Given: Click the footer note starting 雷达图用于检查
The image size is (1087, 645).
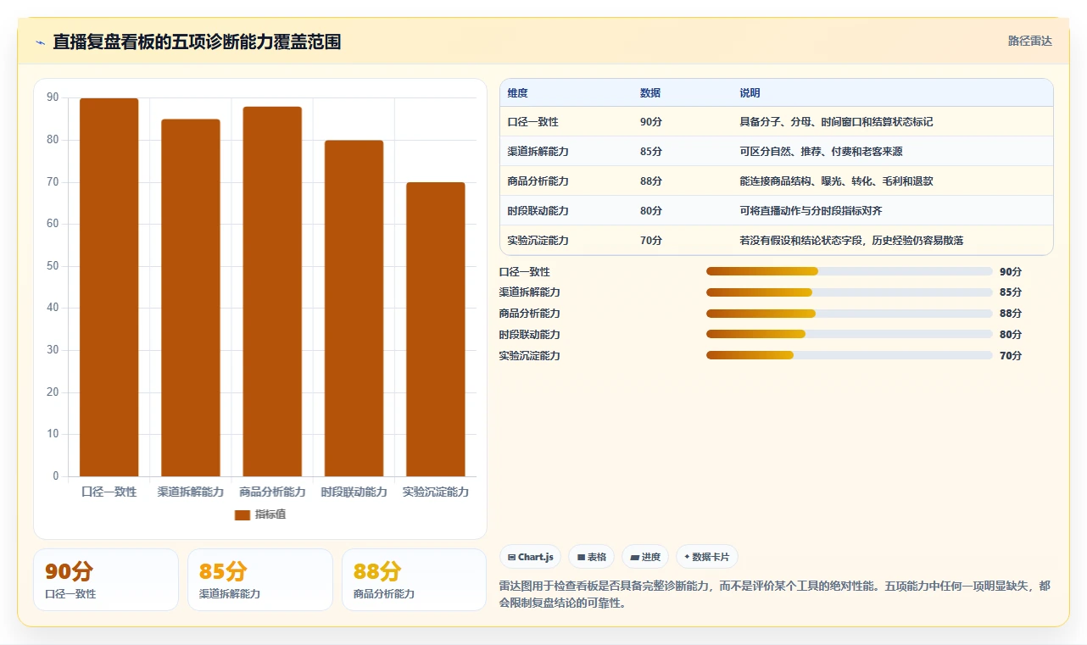Looking at the screenshot, I should click(x=775, y=595).
